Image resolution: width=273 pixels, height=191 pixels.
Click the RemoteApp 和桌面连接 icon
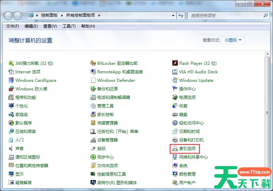tap(93, 72)
